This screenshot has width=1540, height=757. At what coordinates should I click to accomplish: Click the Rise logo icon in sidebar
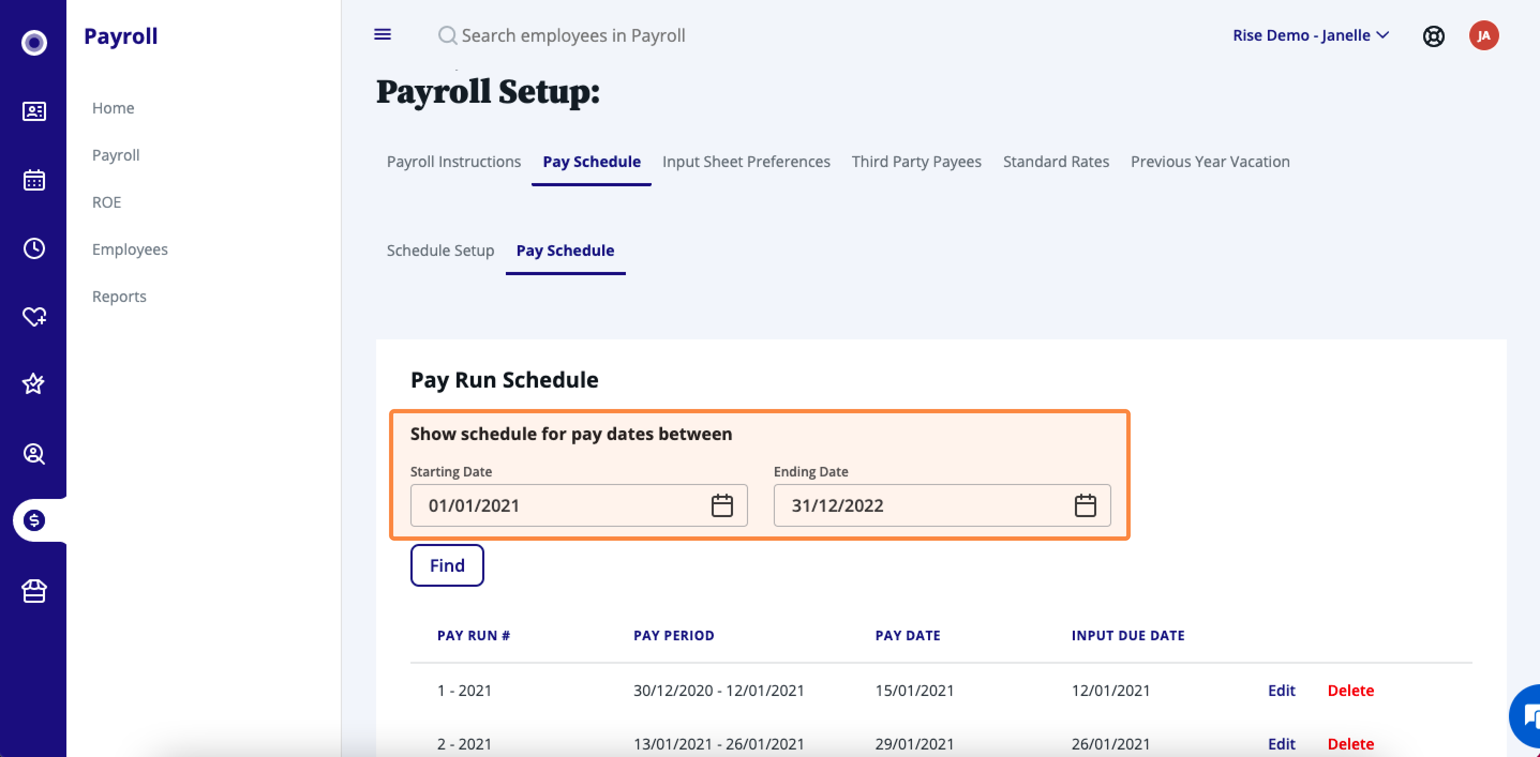click(34, 42)
